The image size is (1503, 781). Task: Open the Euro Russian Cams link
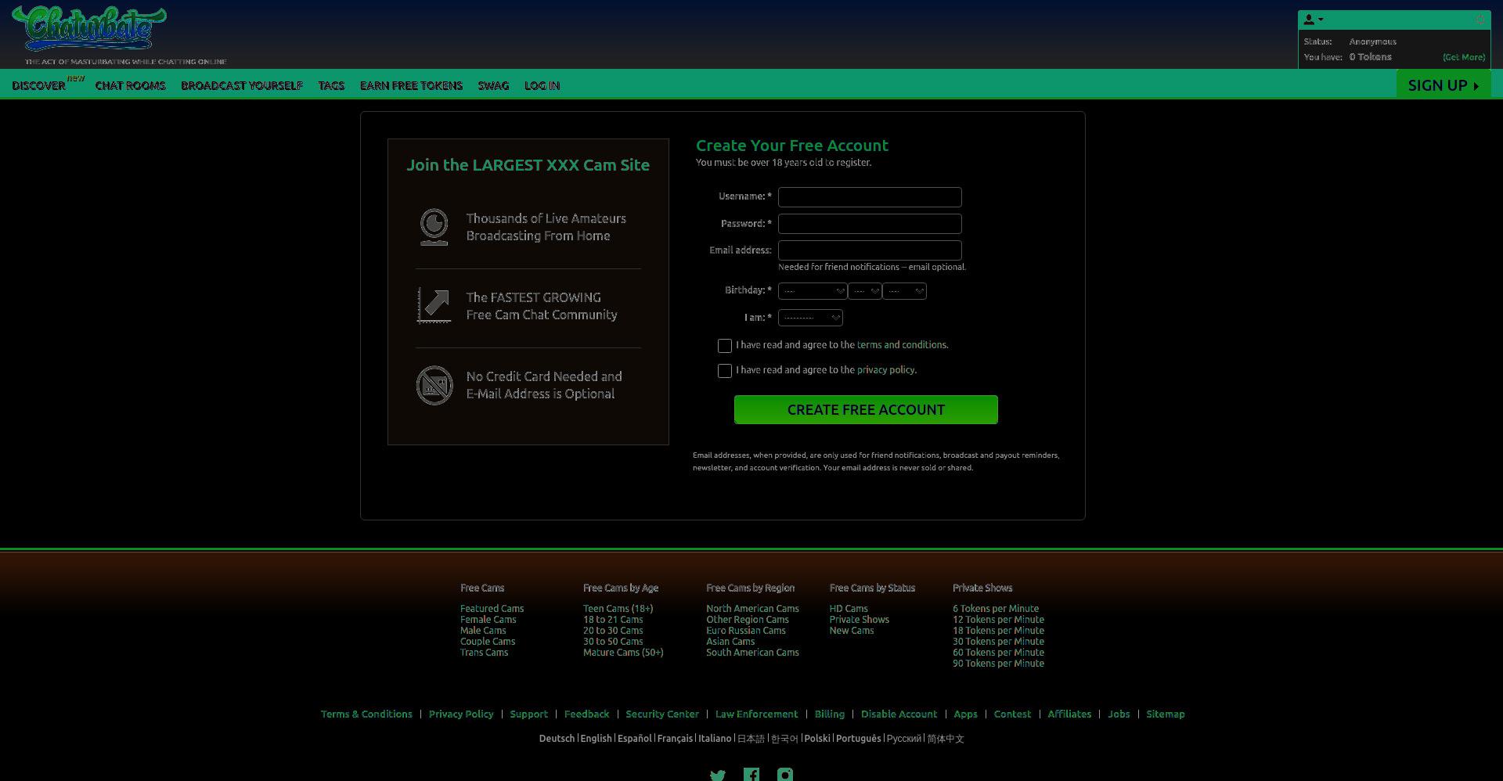[746, 631]
